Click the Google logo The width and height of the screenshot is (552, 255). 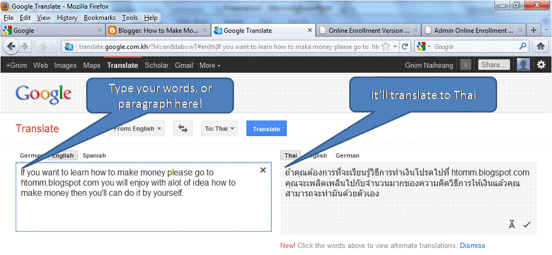pos(43,94)
